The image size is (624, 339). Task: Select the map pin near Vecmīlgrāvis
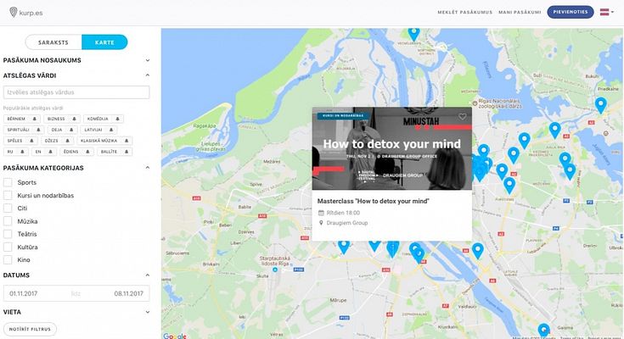click(x=414, y=34)
